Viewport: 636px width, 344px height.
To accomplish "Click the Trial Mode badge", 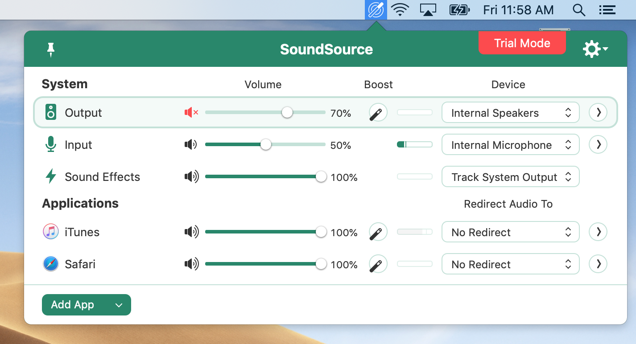I will click(522, 43).
